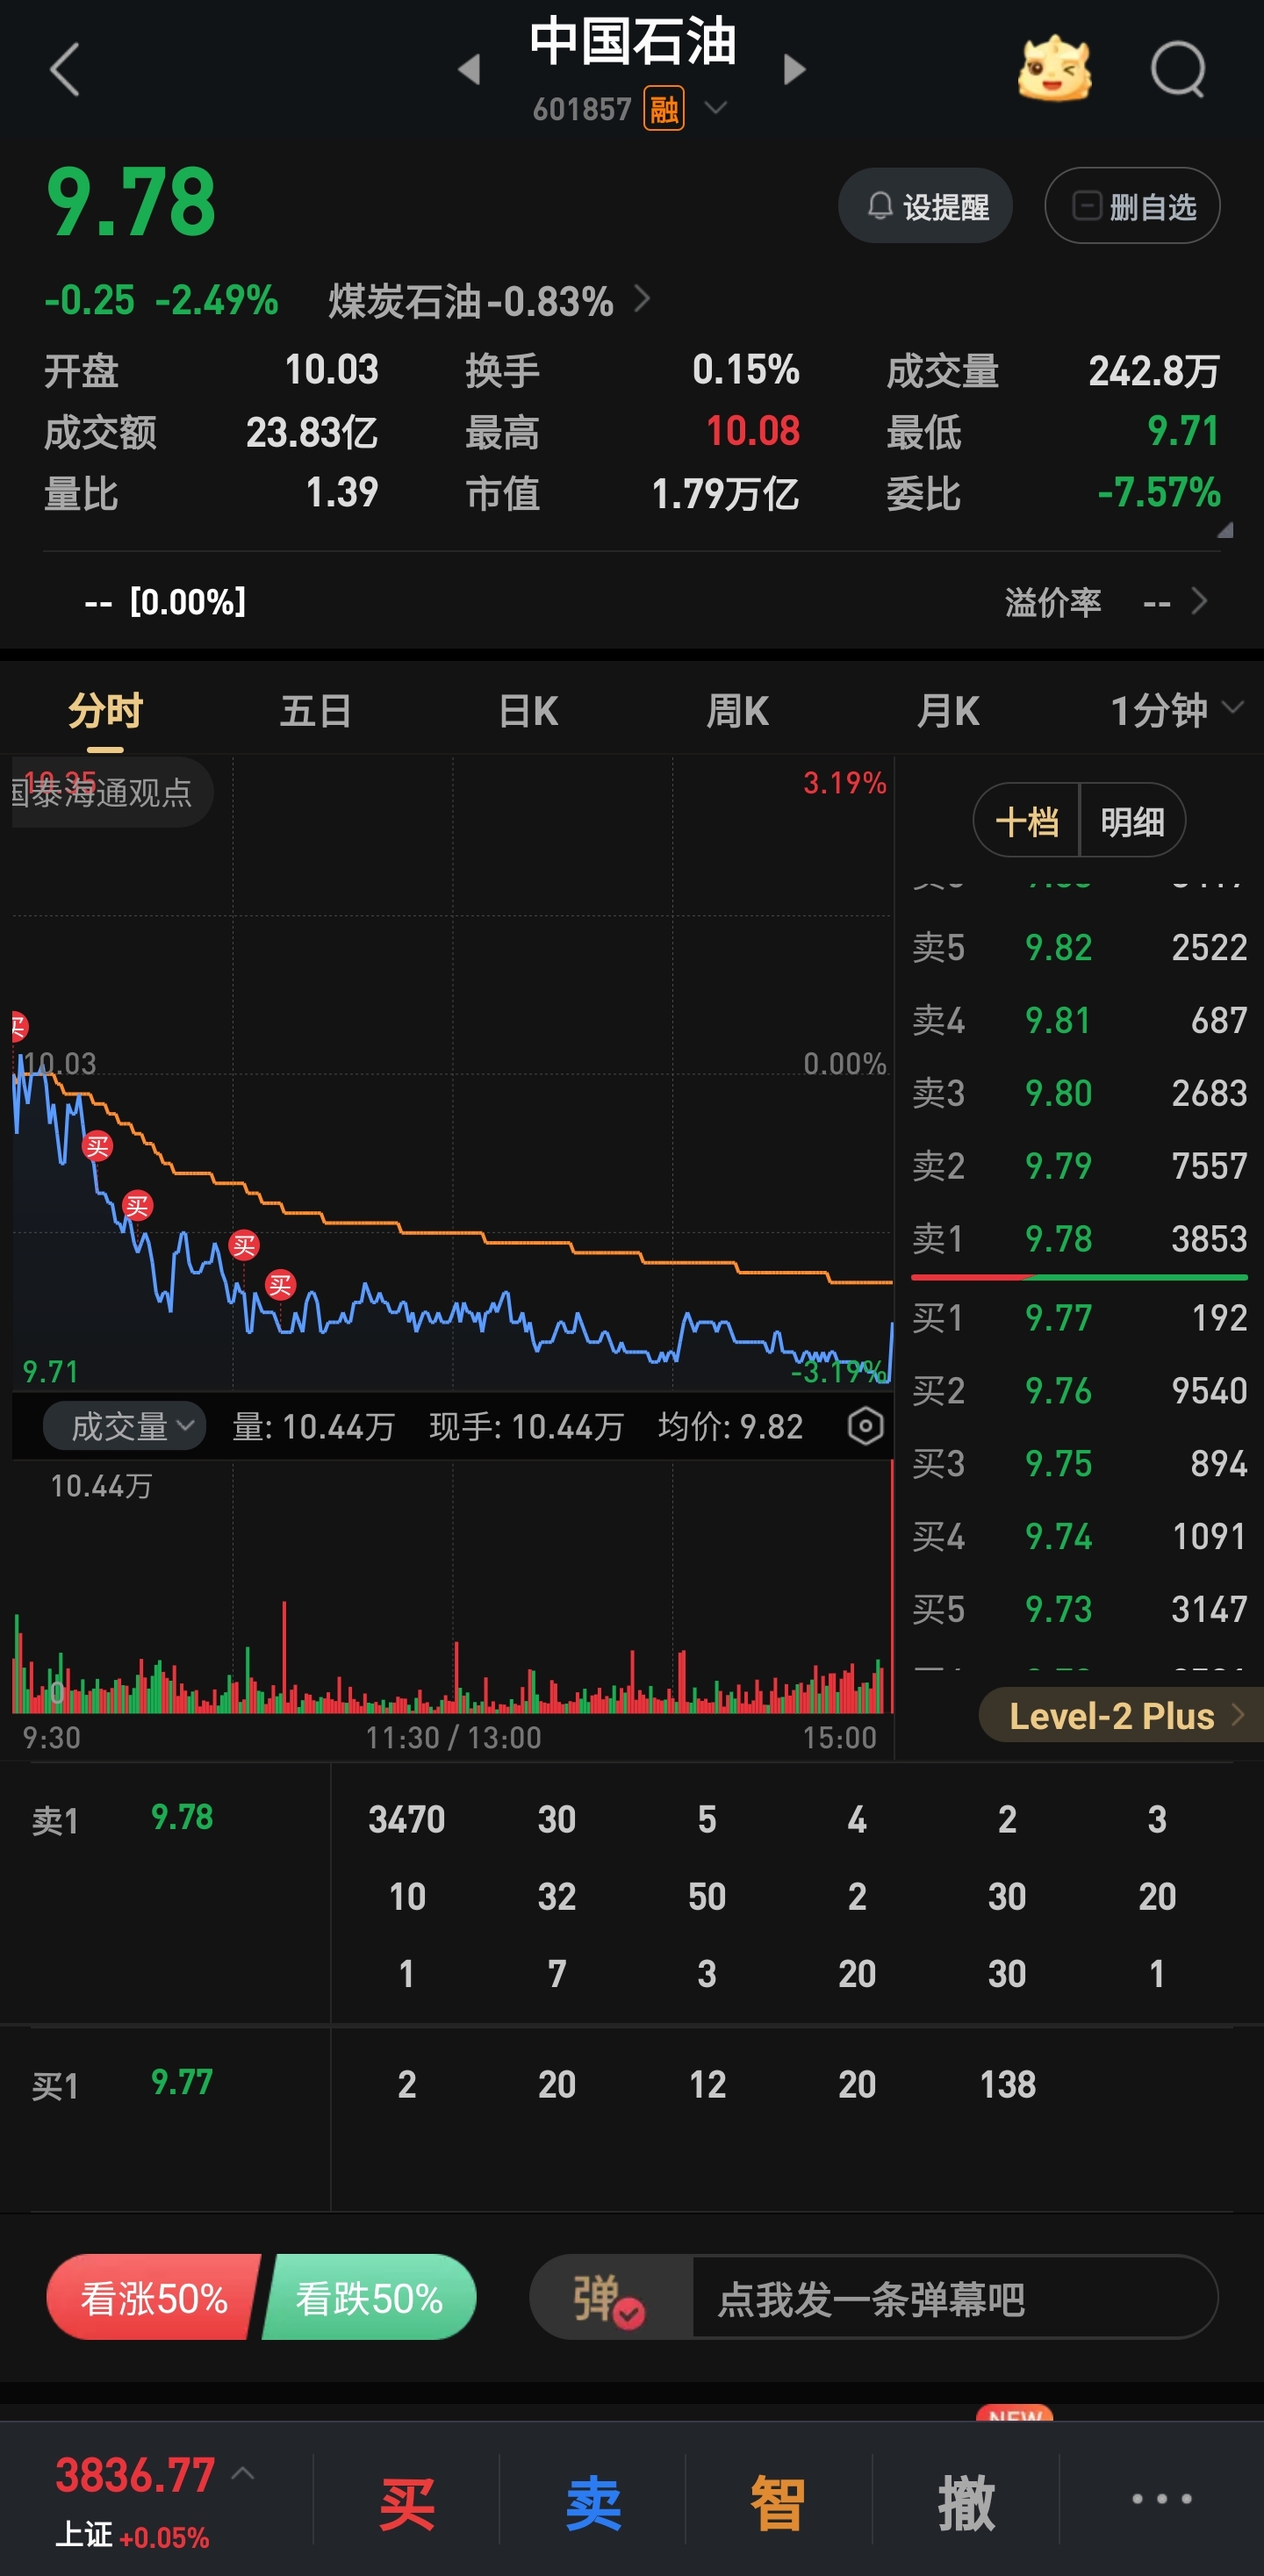This screenshot has width=1264, height=2576.
Task: Select the 日K chart tab
Action: (528, 711)
